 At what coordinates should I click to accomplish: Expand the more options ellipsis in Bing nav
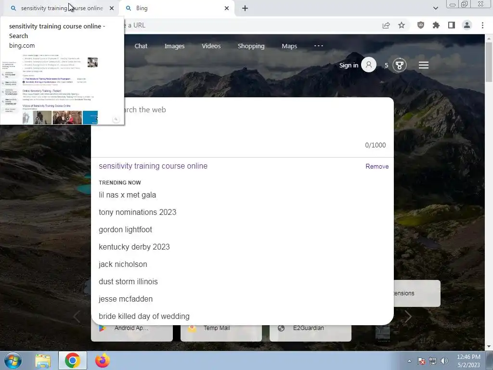coord(319,46)
